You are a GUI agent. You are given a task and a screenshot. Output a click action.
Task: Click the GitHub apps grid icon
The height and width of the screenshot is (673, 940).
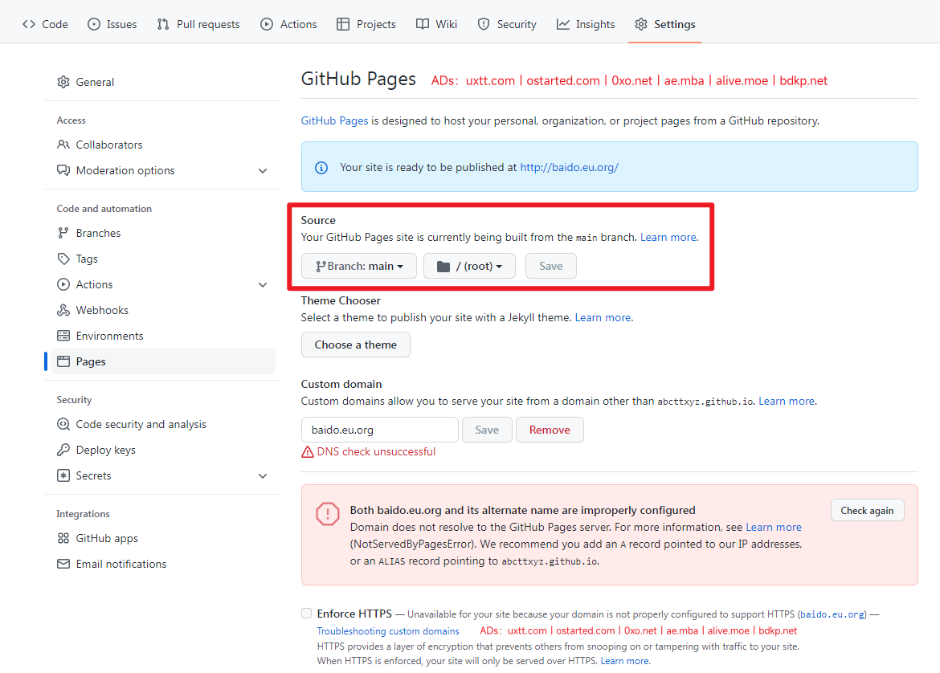(x=63, y=538)
